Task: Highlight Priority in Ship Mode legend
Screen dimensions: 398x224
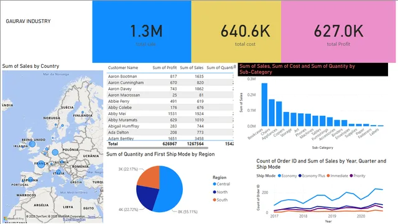Action: point(358,175)
